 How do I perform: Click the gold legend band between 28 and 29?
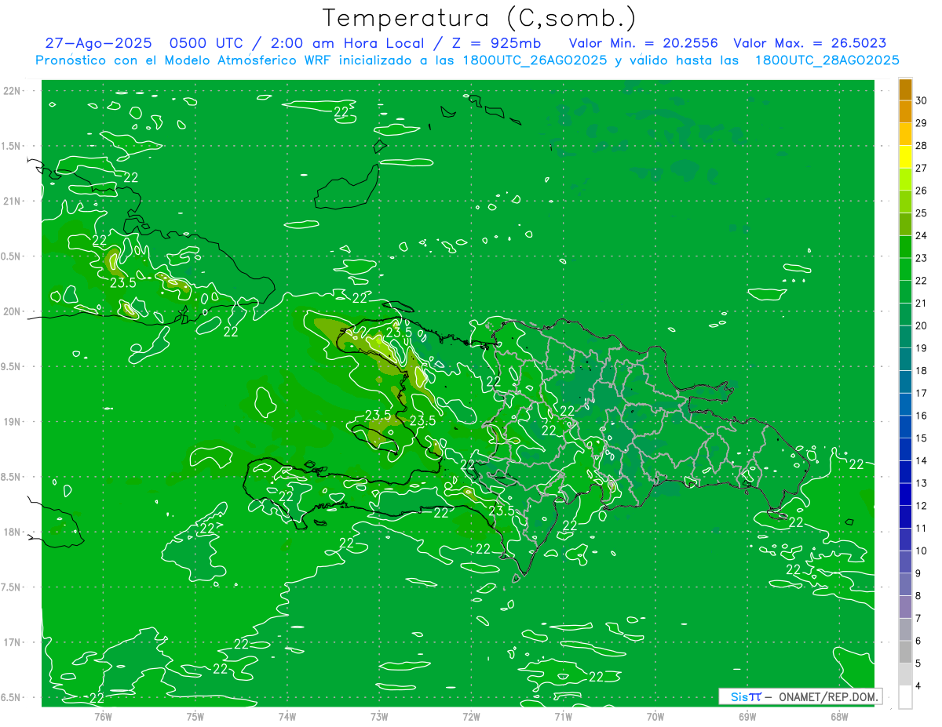905,135
